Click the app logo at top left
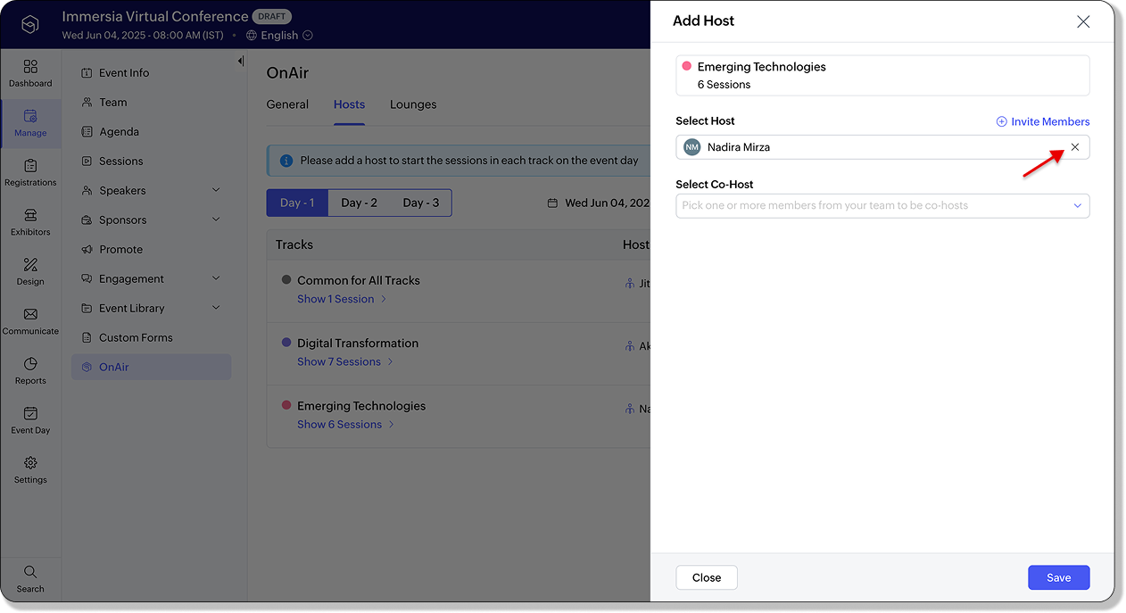Screen dimensions: 1126x613 (x=30, y=25)
